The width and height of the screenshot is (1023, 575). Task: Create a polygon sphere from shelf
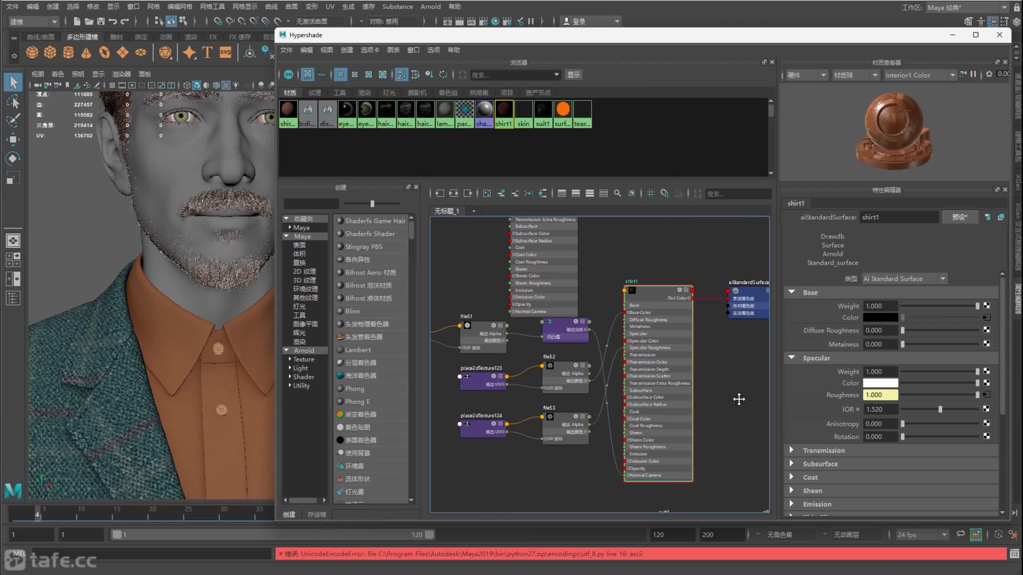coord(32,52)
